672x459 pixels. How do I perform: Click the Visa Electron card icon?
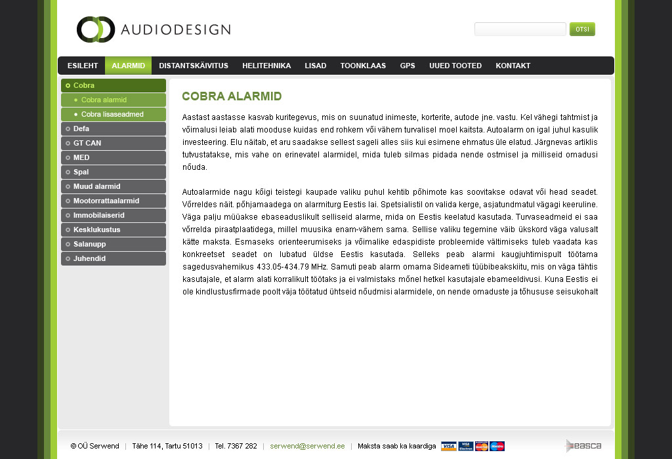(465, 446)
